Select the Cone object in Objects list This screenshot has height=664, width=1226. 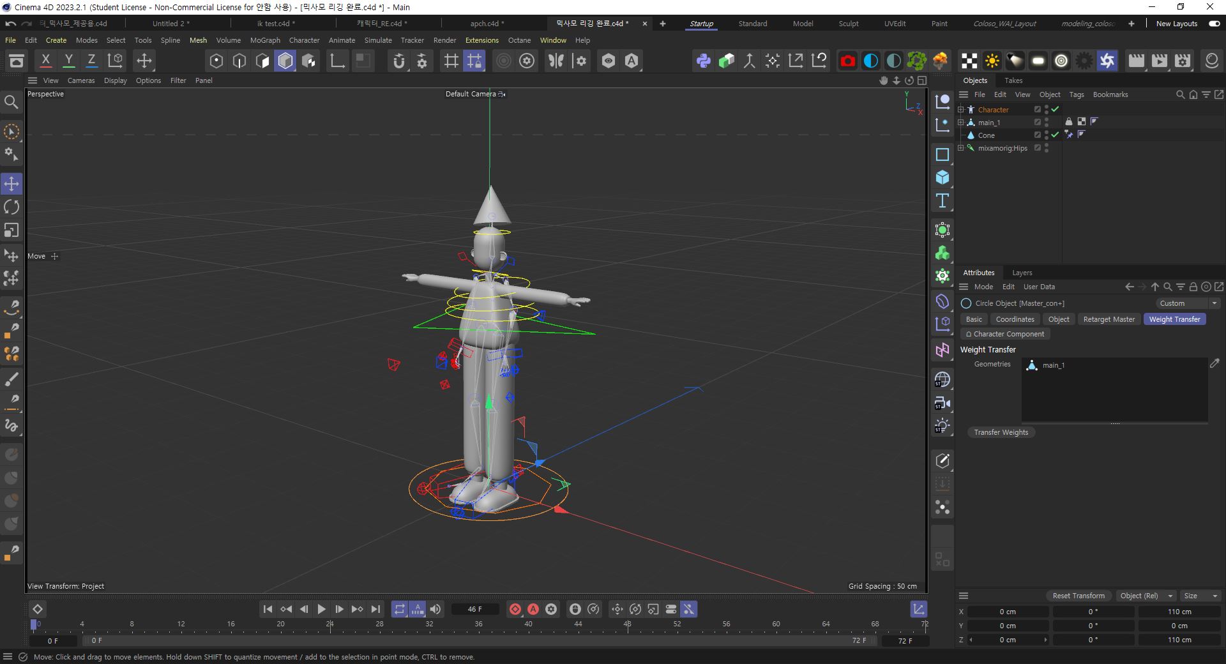pyautogui.click(x=986, y=135)
